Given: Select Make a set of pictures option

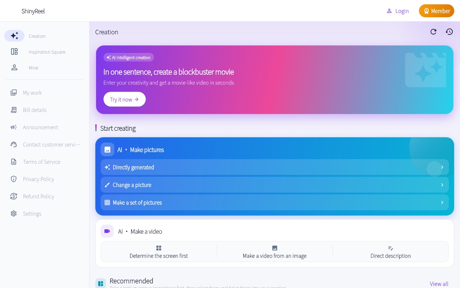Looking at the screenshot, I should tap(275, 202).
